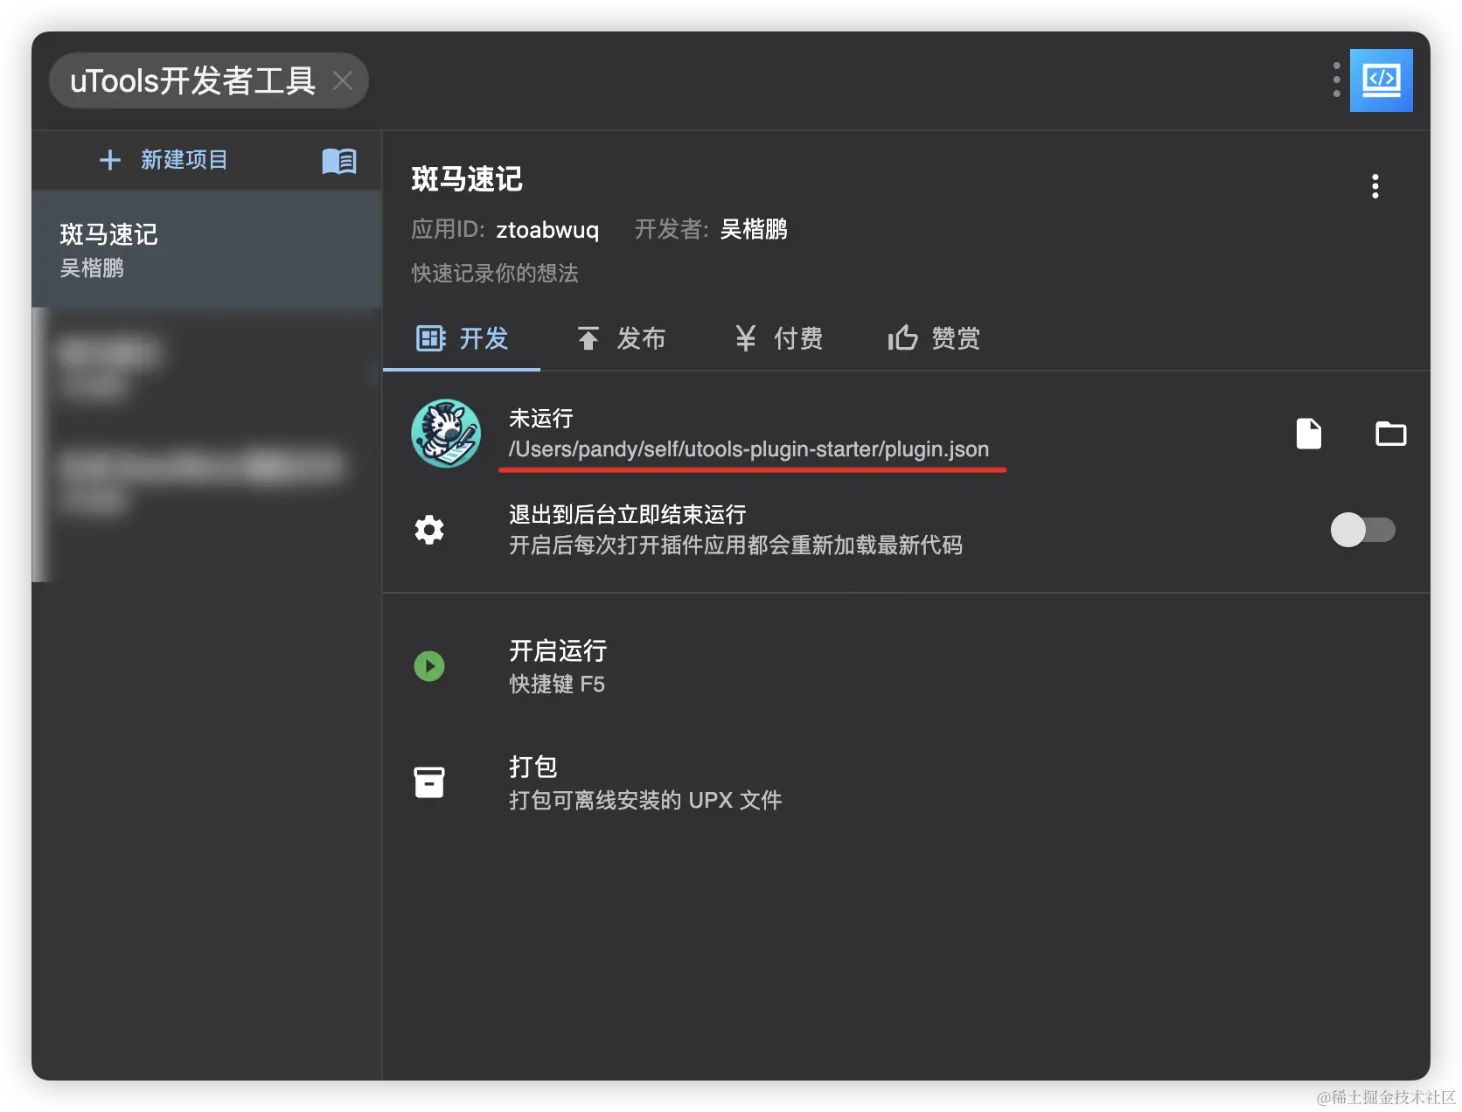This screenshot has height=1112, width=1462.
Task: Switch to the 开发 tab
Action: pos(462,338)
